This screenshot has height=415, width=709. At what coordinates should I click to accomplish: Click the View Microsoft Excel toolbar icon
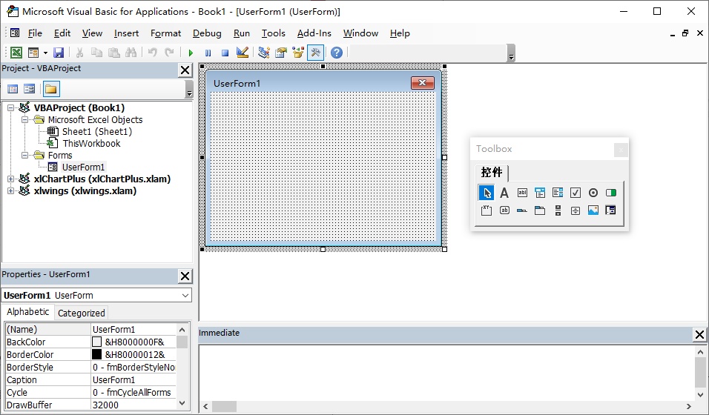(16, 53)
